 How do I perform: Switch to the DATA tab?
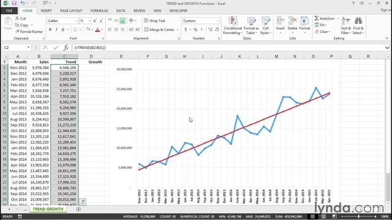tap(121, 11)
